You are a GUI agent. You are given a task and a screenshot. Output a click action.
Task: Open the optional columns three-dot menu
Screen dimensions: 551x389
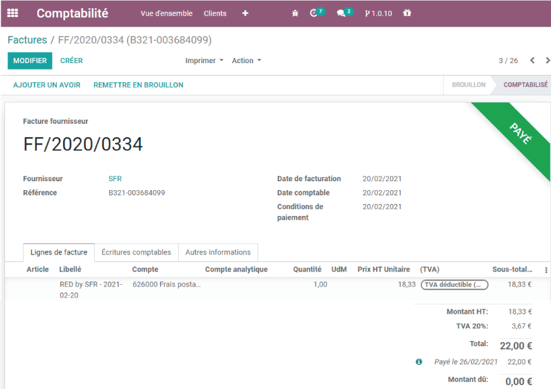(545, 269)
